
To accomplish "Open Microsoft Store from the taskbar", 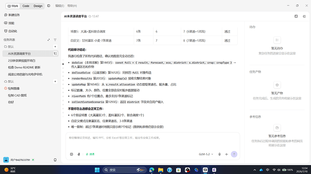I will pyautogui.click(x=178, y=170).
